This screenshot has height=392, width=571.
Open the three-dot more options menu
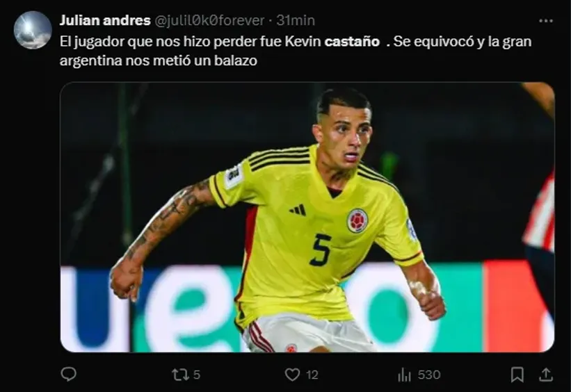545,21
